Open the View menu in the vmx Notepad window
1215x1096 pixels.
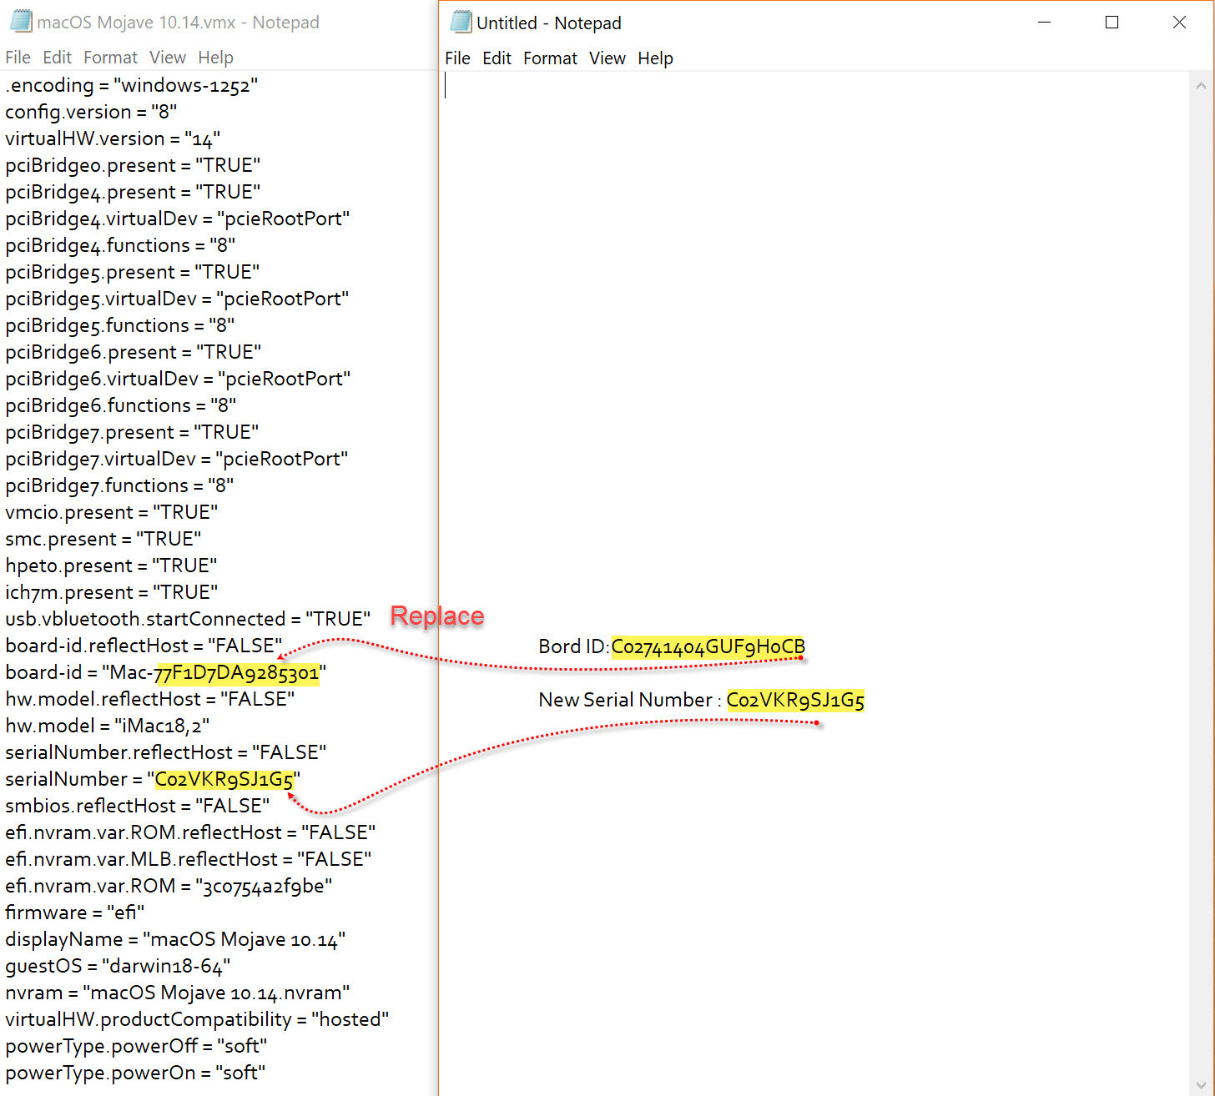point(168,58)
